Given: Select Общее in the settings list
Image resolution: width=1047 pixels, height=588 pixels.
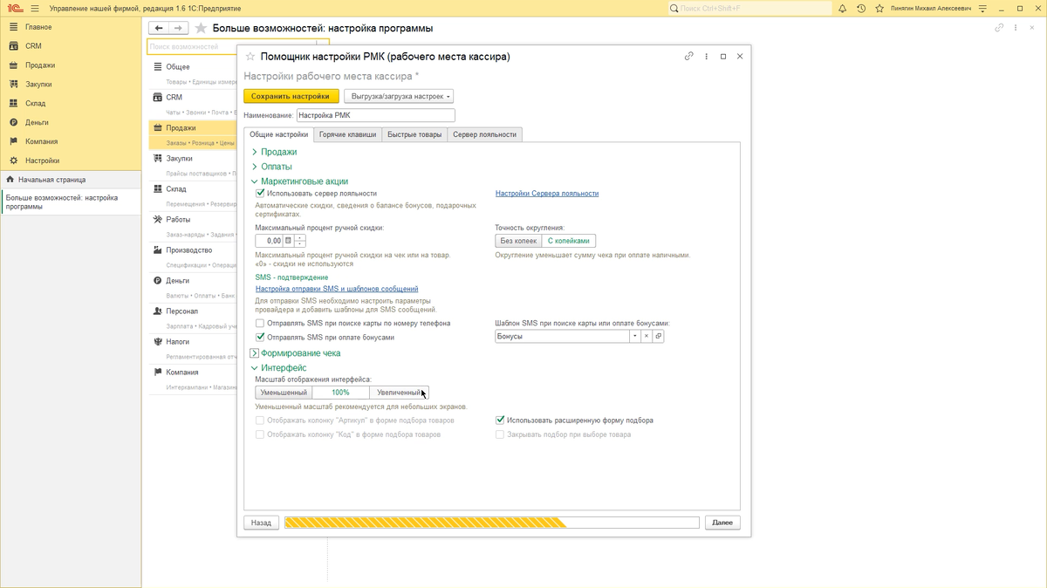Looking at the screenshot, I should coord(178,67).
